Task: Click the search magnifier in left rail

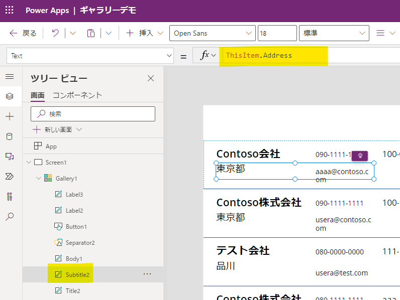Action: [x=10, y=216]
